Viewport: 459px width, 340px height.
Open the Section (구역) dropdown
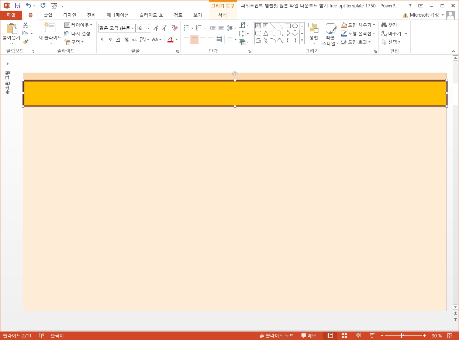coord(74,42)
